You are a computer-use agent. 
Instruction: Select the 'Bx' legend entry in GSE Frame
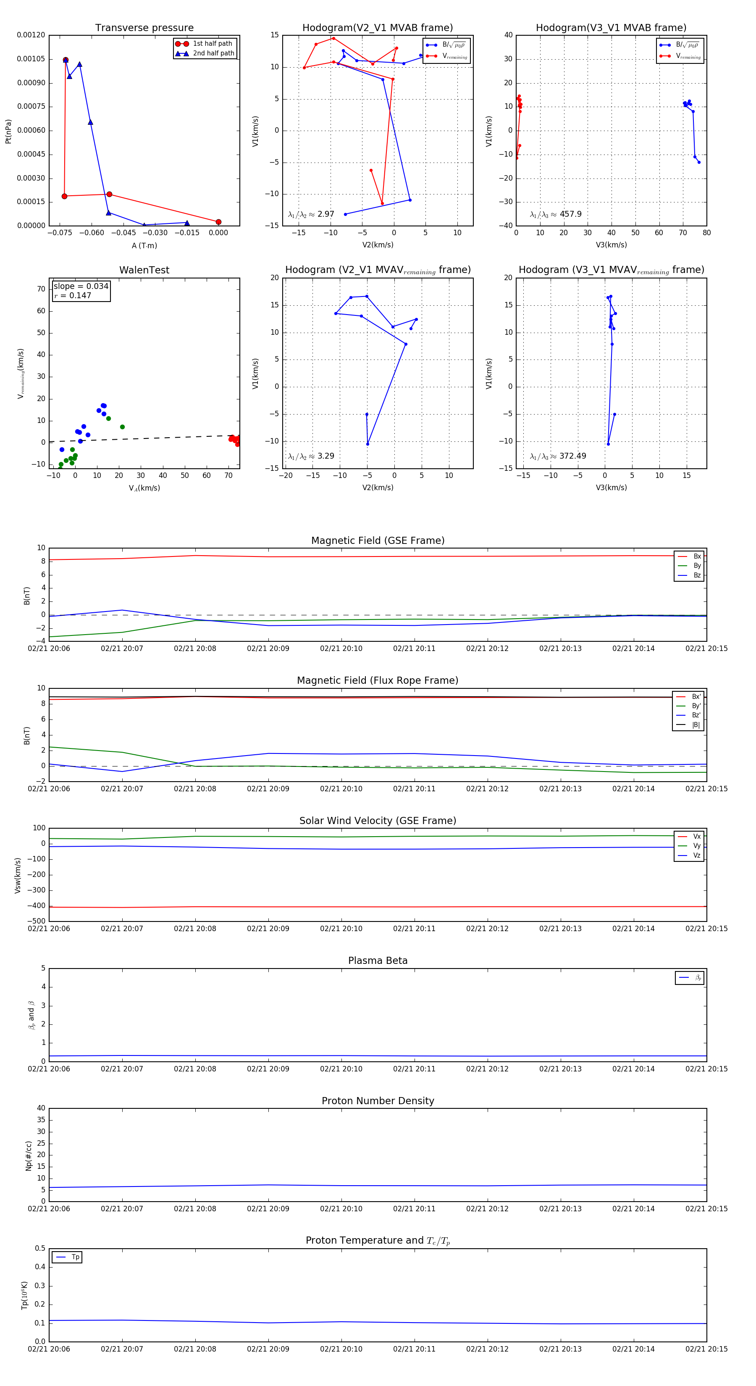coord(690,556)
